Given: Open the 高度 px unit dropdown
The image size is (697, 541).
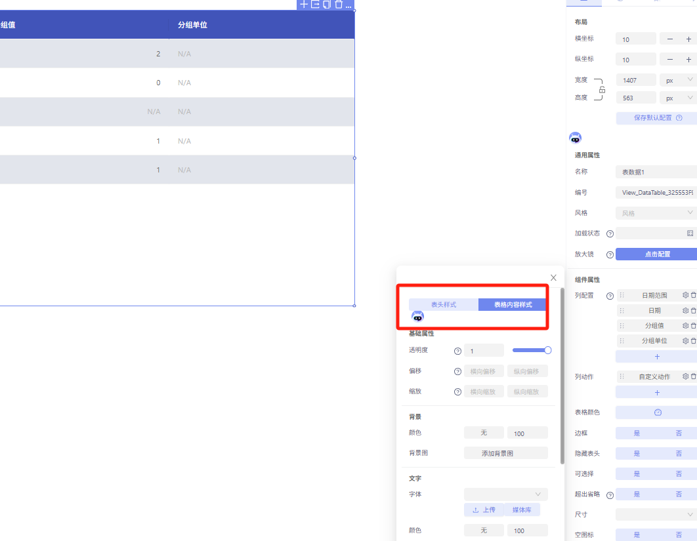Looking at the screenshot, I should 678,98.
